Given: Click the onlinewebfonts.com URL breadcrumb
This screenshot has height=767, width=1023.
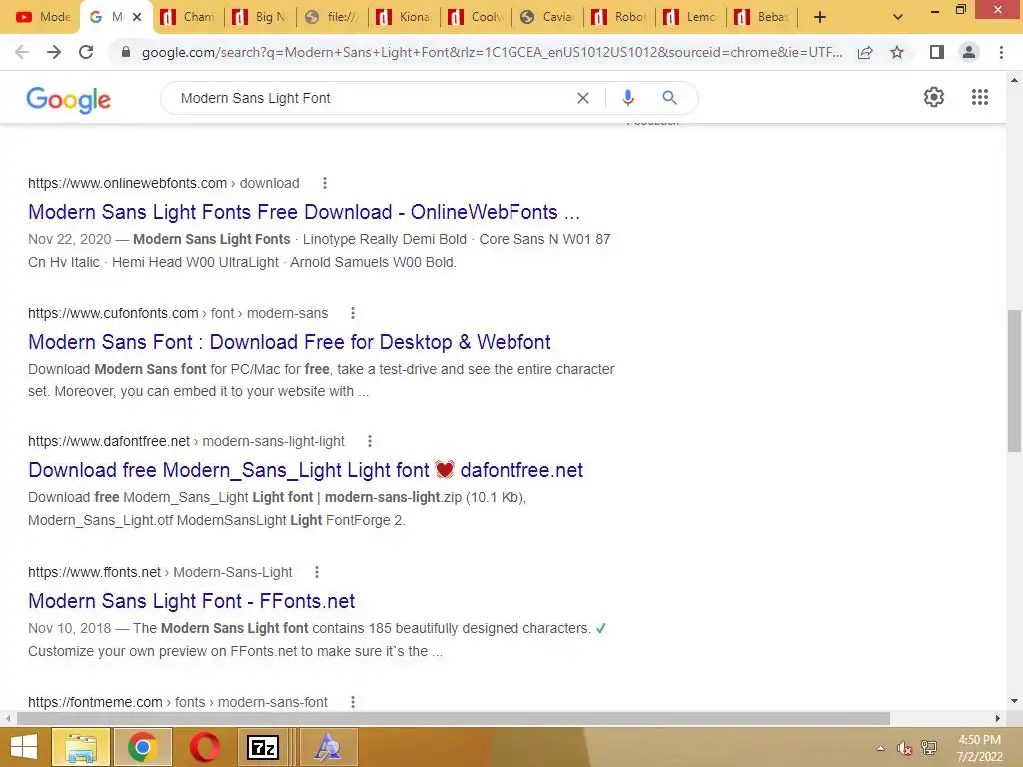Looking at the screenshot, I should (163, 184).
